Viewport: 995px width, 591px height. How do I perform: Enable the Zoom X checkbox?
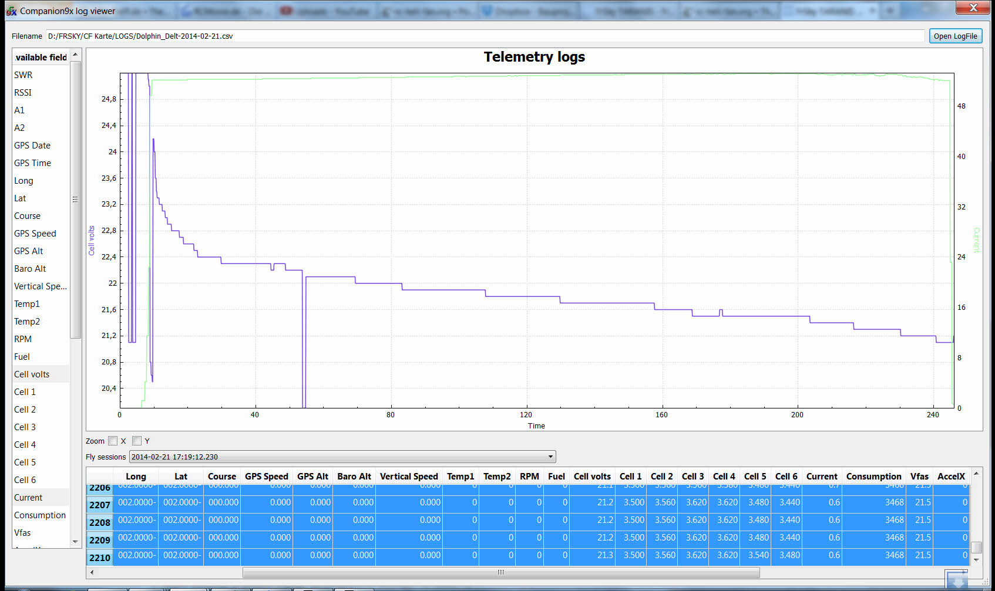[x=113, y=441]
